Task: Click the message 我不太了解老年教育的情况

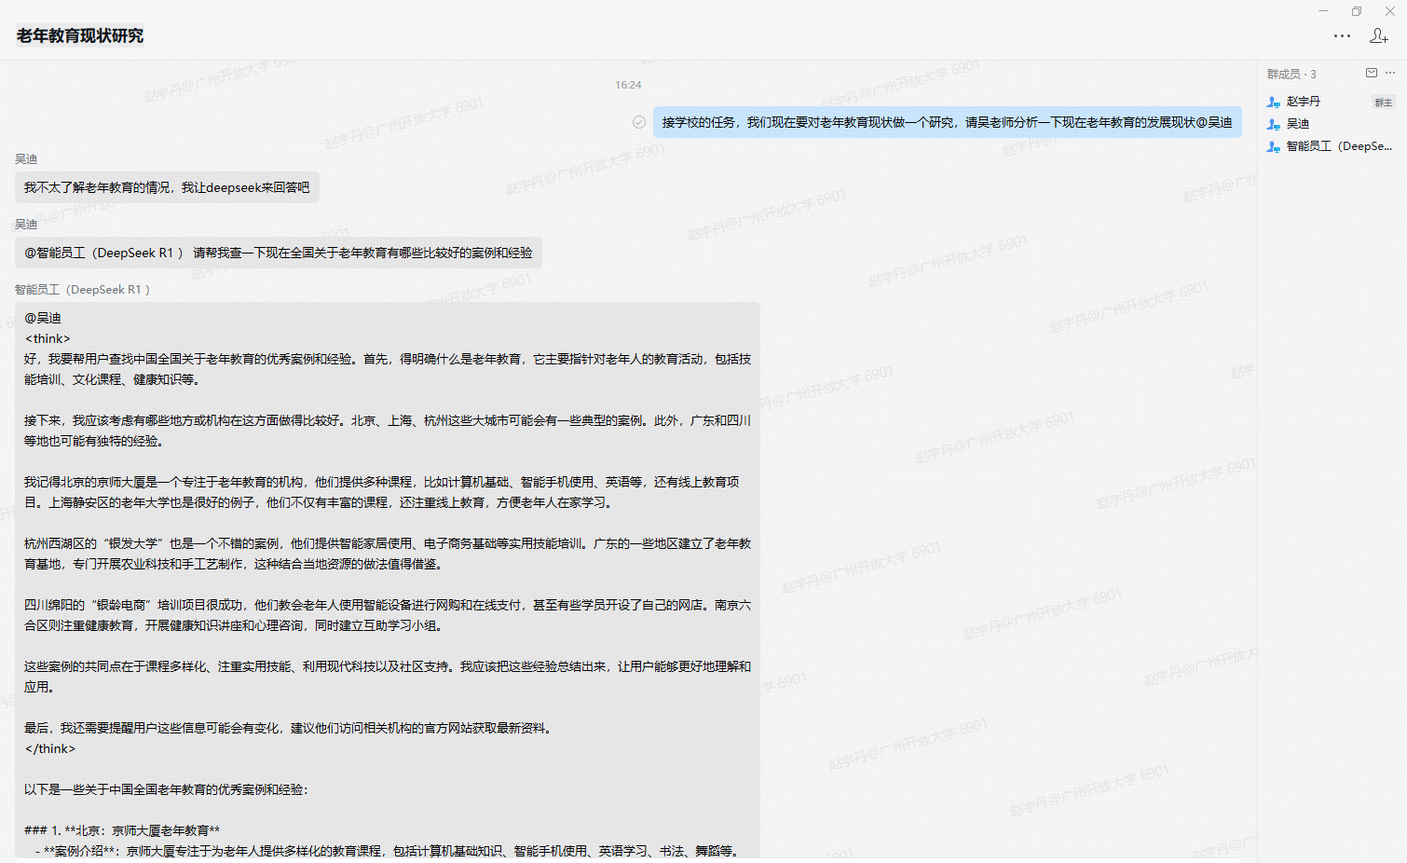Action: 167,187
